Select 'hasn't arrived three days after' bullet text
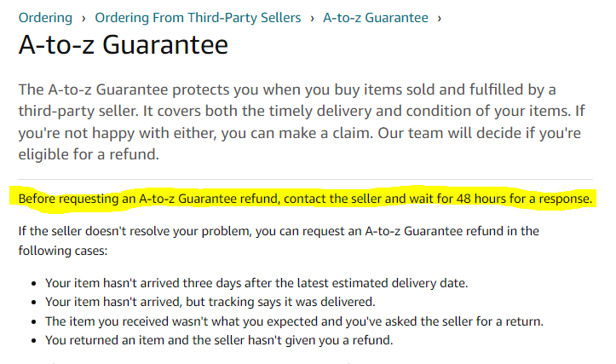The height and width of the screenshot is (364, 616). click(x=256, y=283)
